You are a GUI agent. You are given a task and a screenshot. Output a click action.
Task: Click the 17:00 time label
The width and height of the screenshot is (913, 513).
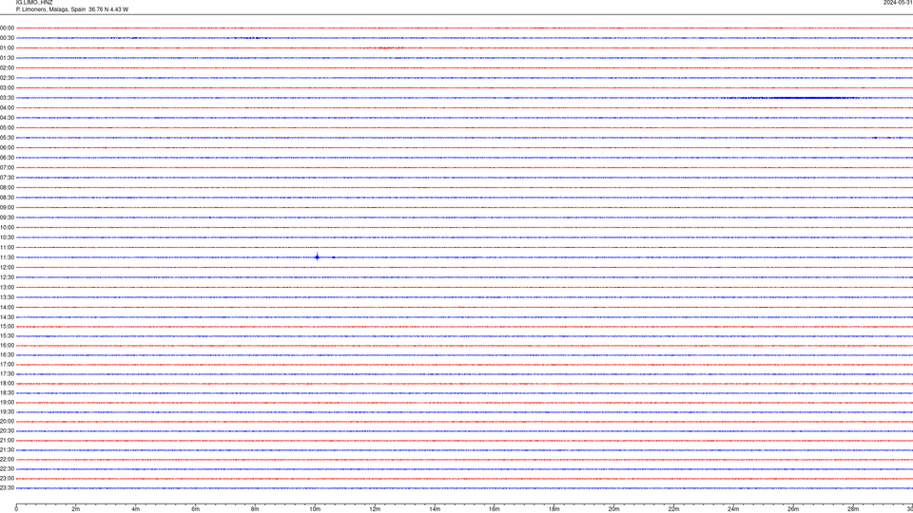coord(7,365)
